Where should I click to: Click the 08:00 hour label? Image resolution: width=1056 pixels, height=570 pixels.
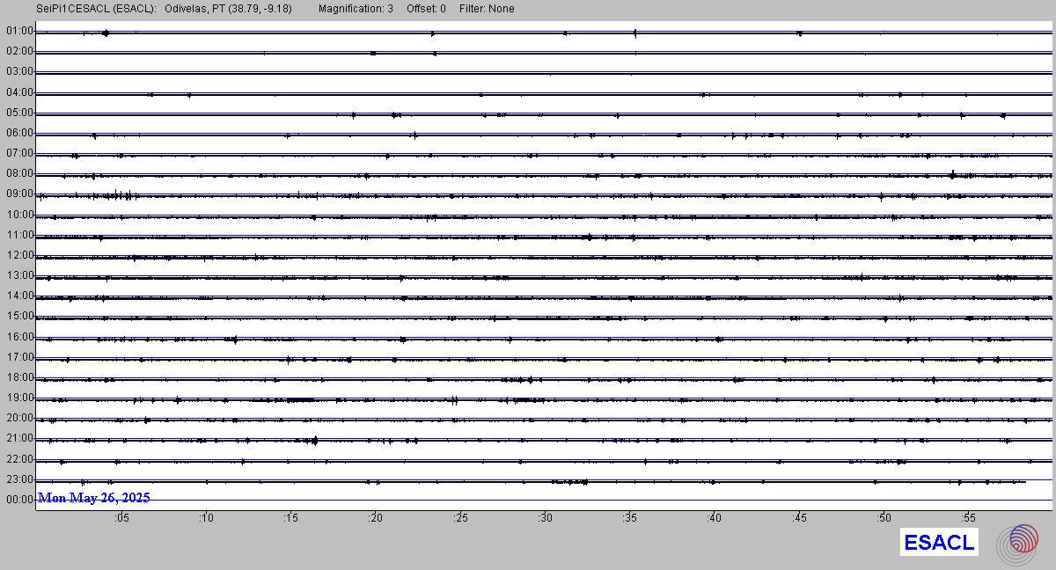(19, 173)
